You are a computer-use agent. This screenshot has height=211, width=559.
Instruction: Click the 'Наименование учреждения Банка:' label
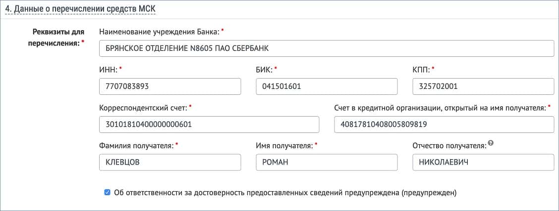(x=159, y=32)
